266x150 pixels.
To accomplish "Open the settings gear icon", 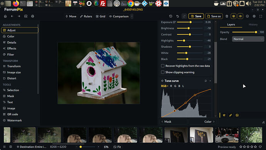I will 254,16.
